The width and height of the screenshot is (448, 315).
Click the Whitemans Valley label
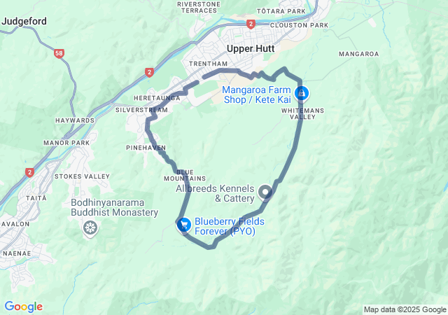click(302, 114)
